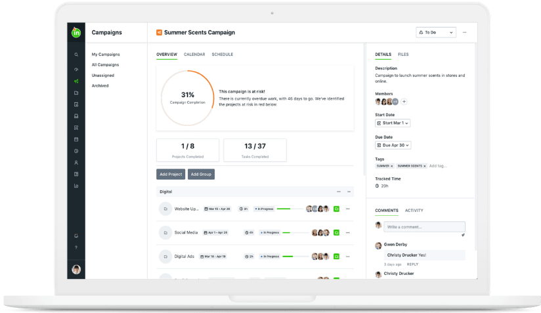The image size is (541, 313).
Task: Open the tasks checkbox icon in sidebar
Action: coord(76,104)
